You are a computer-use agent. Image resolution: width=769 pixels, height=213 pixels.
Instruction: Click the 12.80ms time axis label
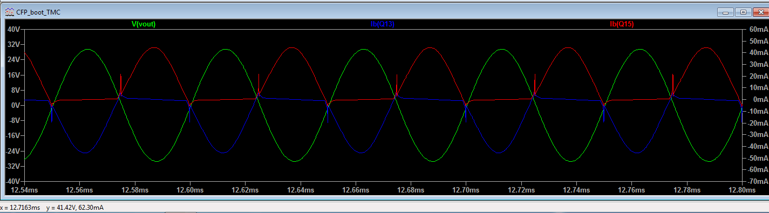(x=741, y=190)
